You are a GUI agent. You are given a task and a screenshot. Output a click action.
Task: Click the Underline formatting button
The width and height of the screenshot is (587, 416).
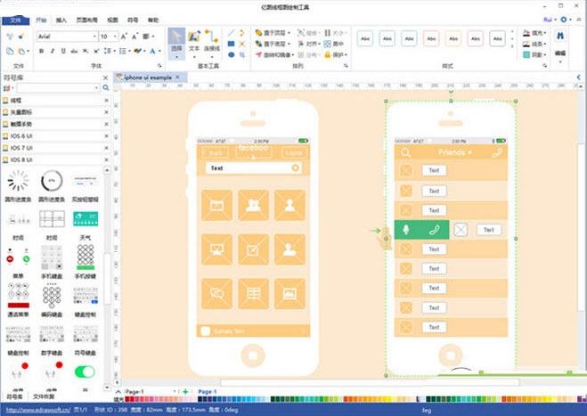point(63,51)
